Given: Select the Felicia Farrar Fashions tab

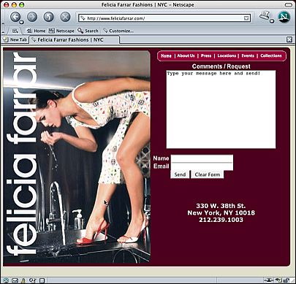Looking at the screenshot, I should click(x=75, y=39).
